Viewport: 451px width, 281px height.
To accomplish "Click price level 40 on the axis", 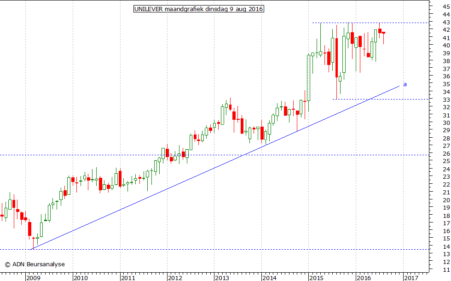I will coord(446,46).
